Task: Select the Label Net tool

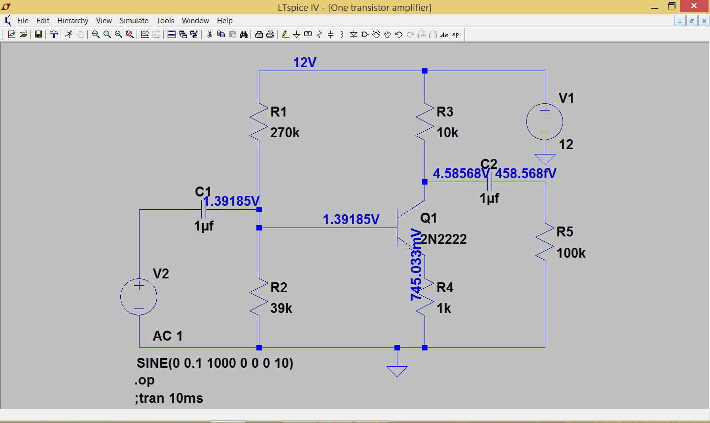Action: [x=308, y=35]
